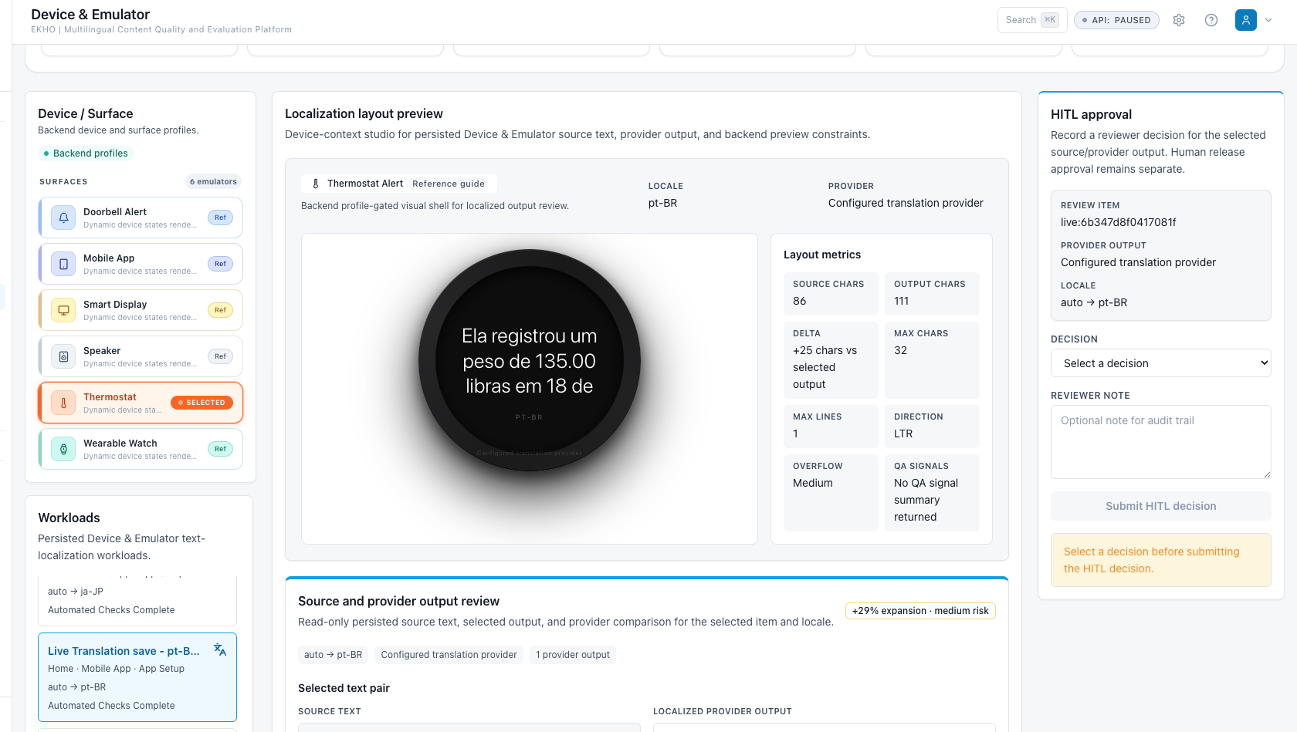
Task: Select the Doorbell Alert surface
Action: [141, 218]
